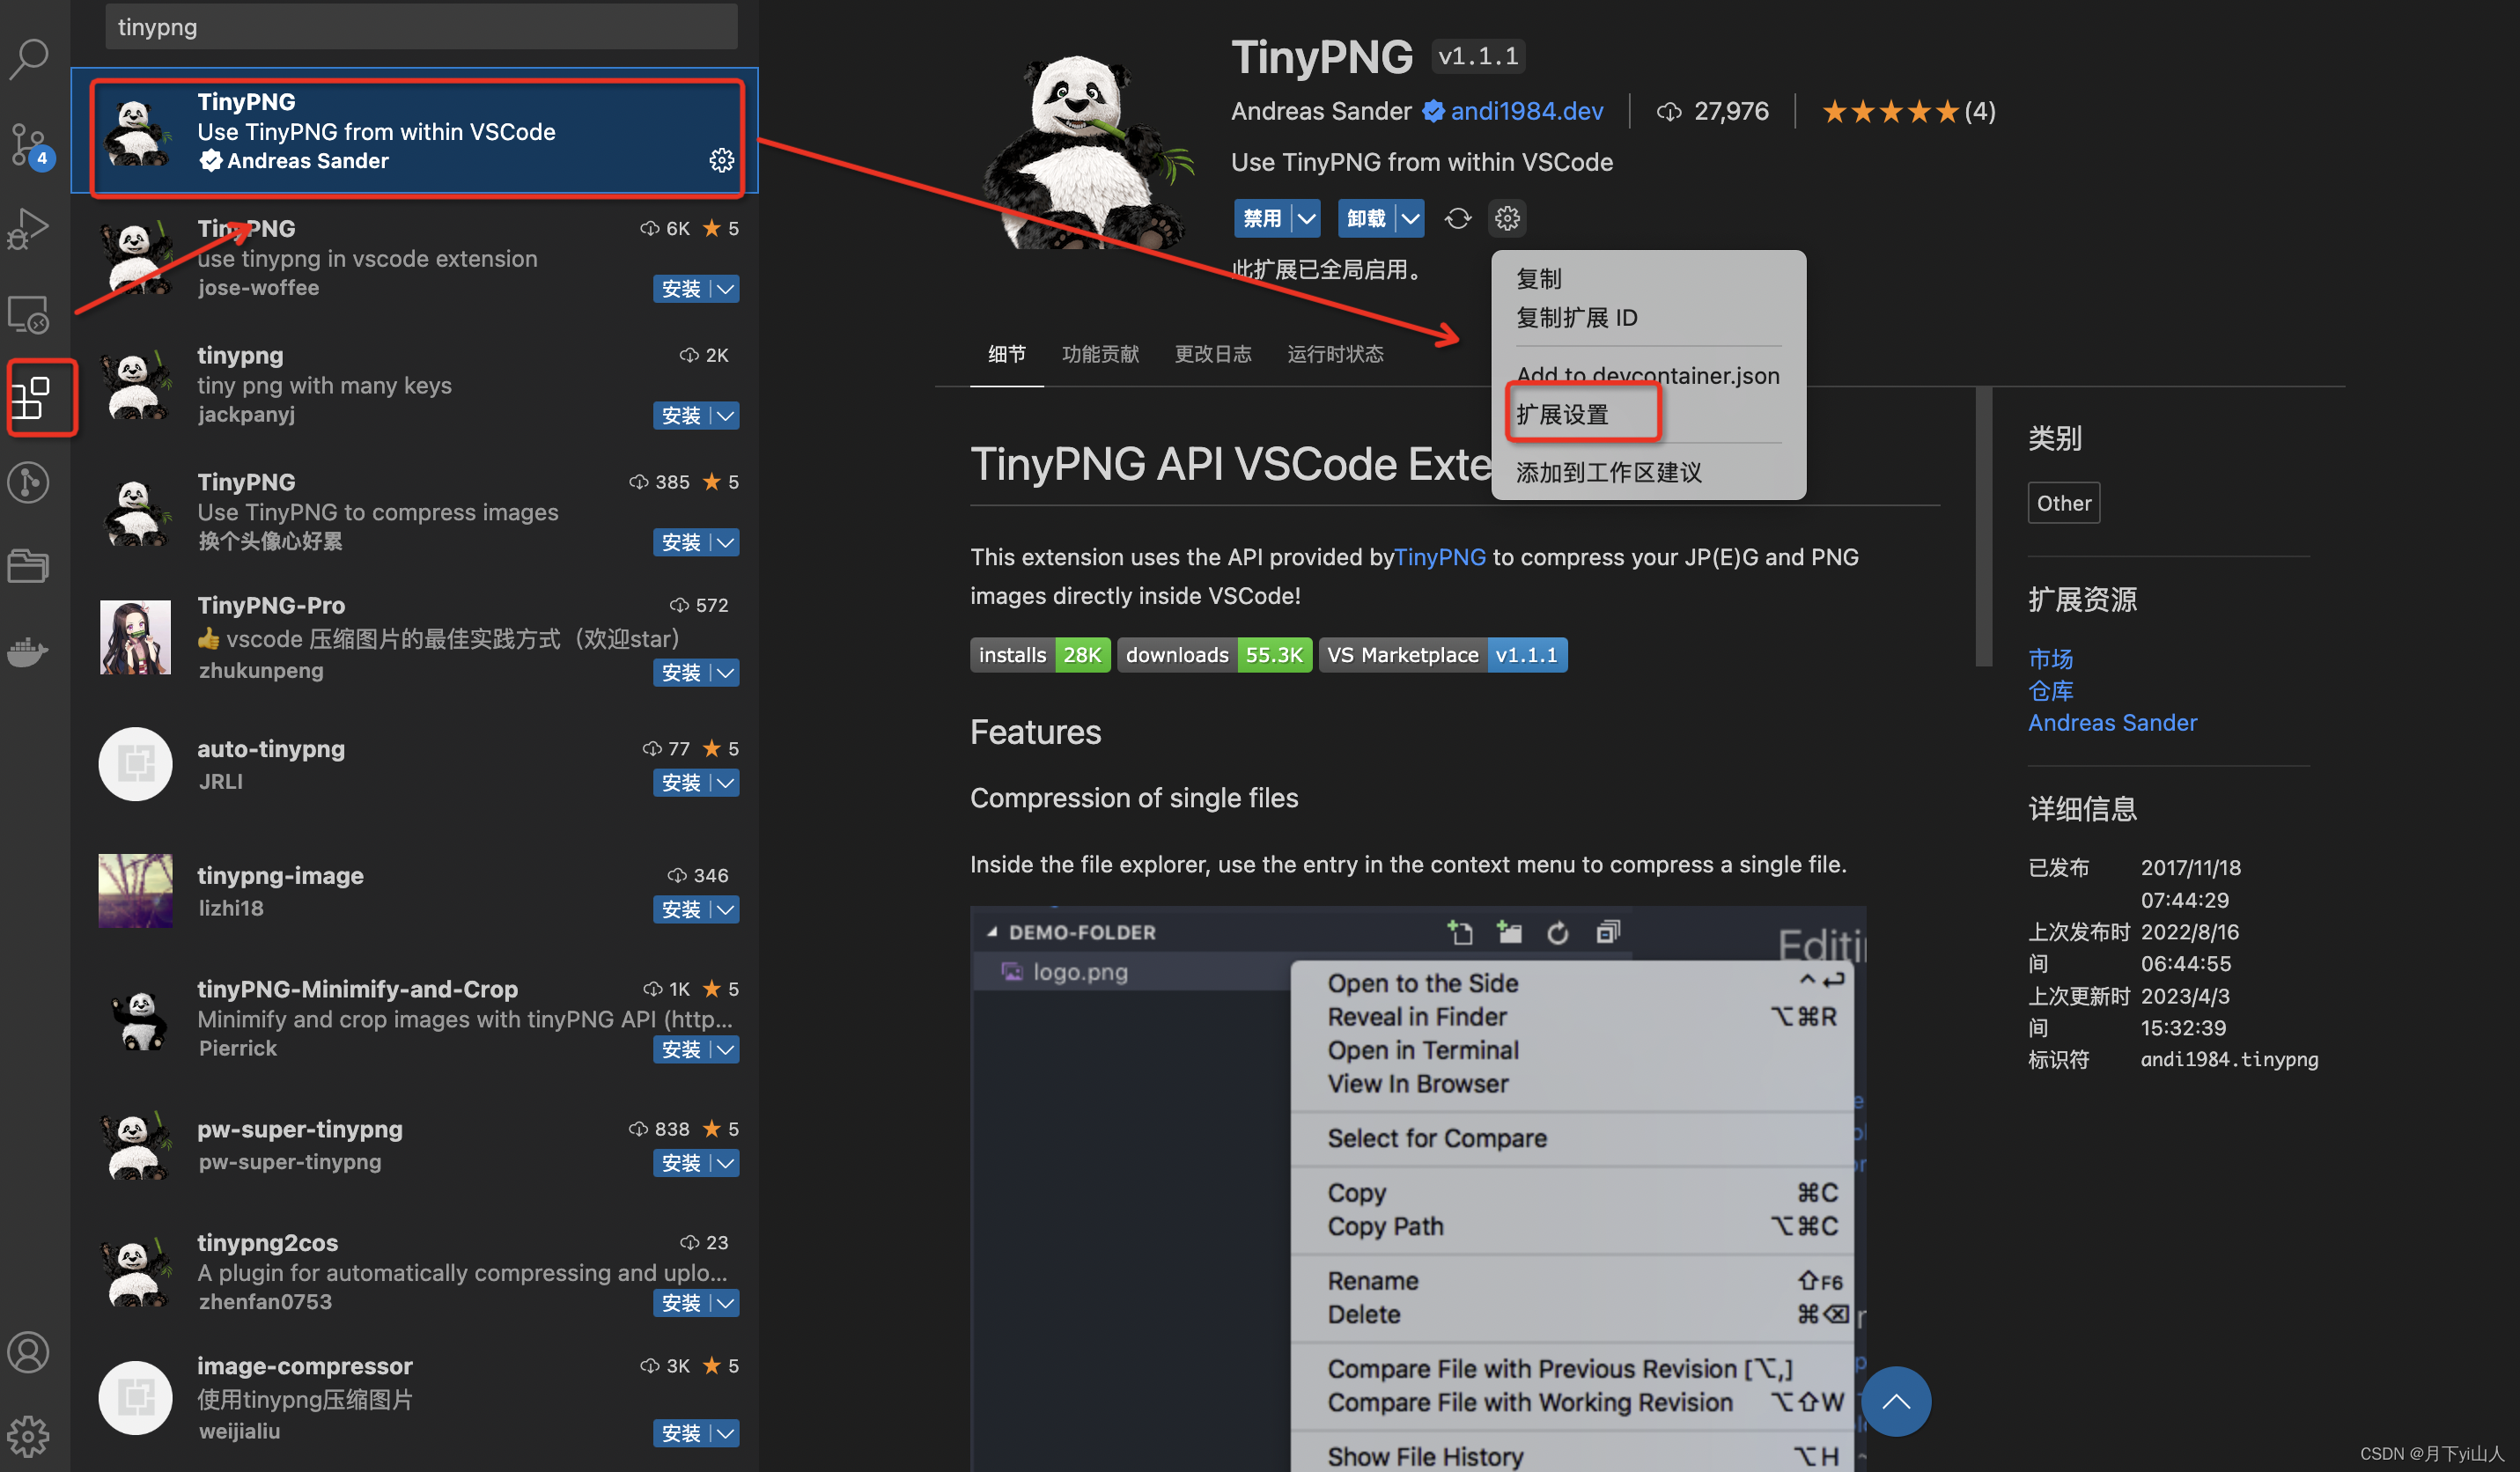
Task: Open the Extensions view icon
Action: [x=30, y=398]
